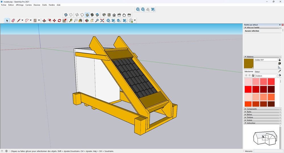Pick the lightest pink color swatch

coord(248,82)
